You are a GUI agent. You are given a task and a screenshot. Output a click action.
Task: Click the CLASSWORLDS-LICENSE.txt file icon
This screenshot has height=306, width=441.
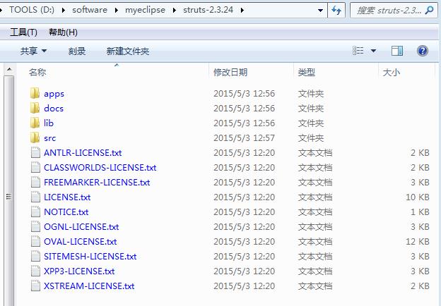(x=35, y=168)
